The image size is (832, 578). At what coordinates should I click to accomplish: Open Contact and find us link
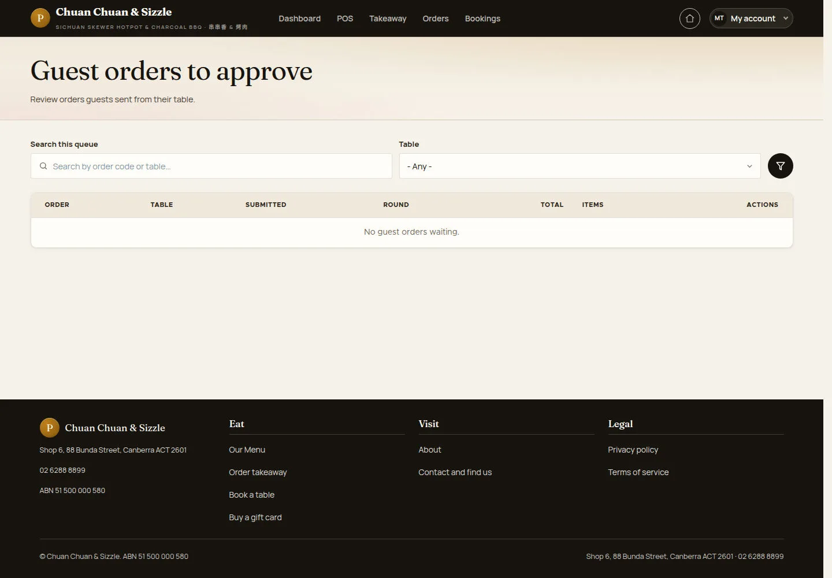(x=455, y=472)
